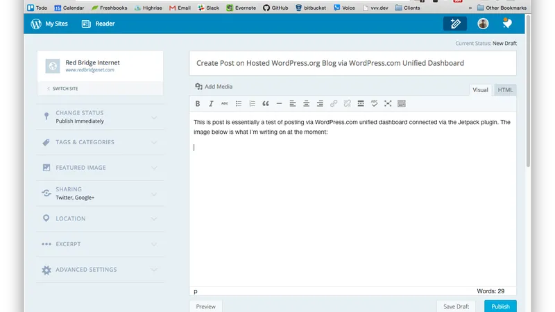
Task: Open the vvv.dev bookmark
Action: click(375, 8)
